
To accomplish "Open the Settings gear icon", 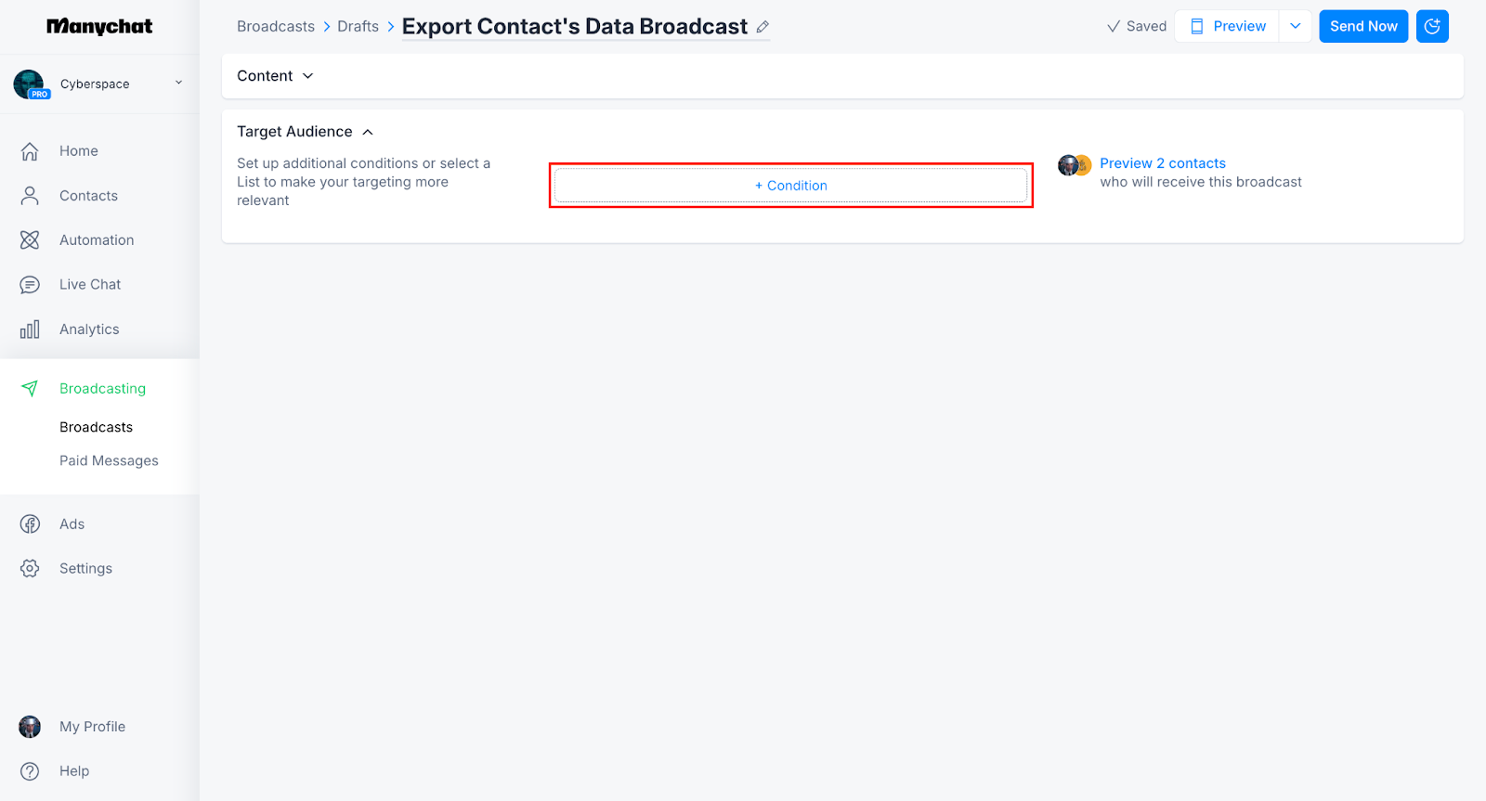I will (30, 569).
